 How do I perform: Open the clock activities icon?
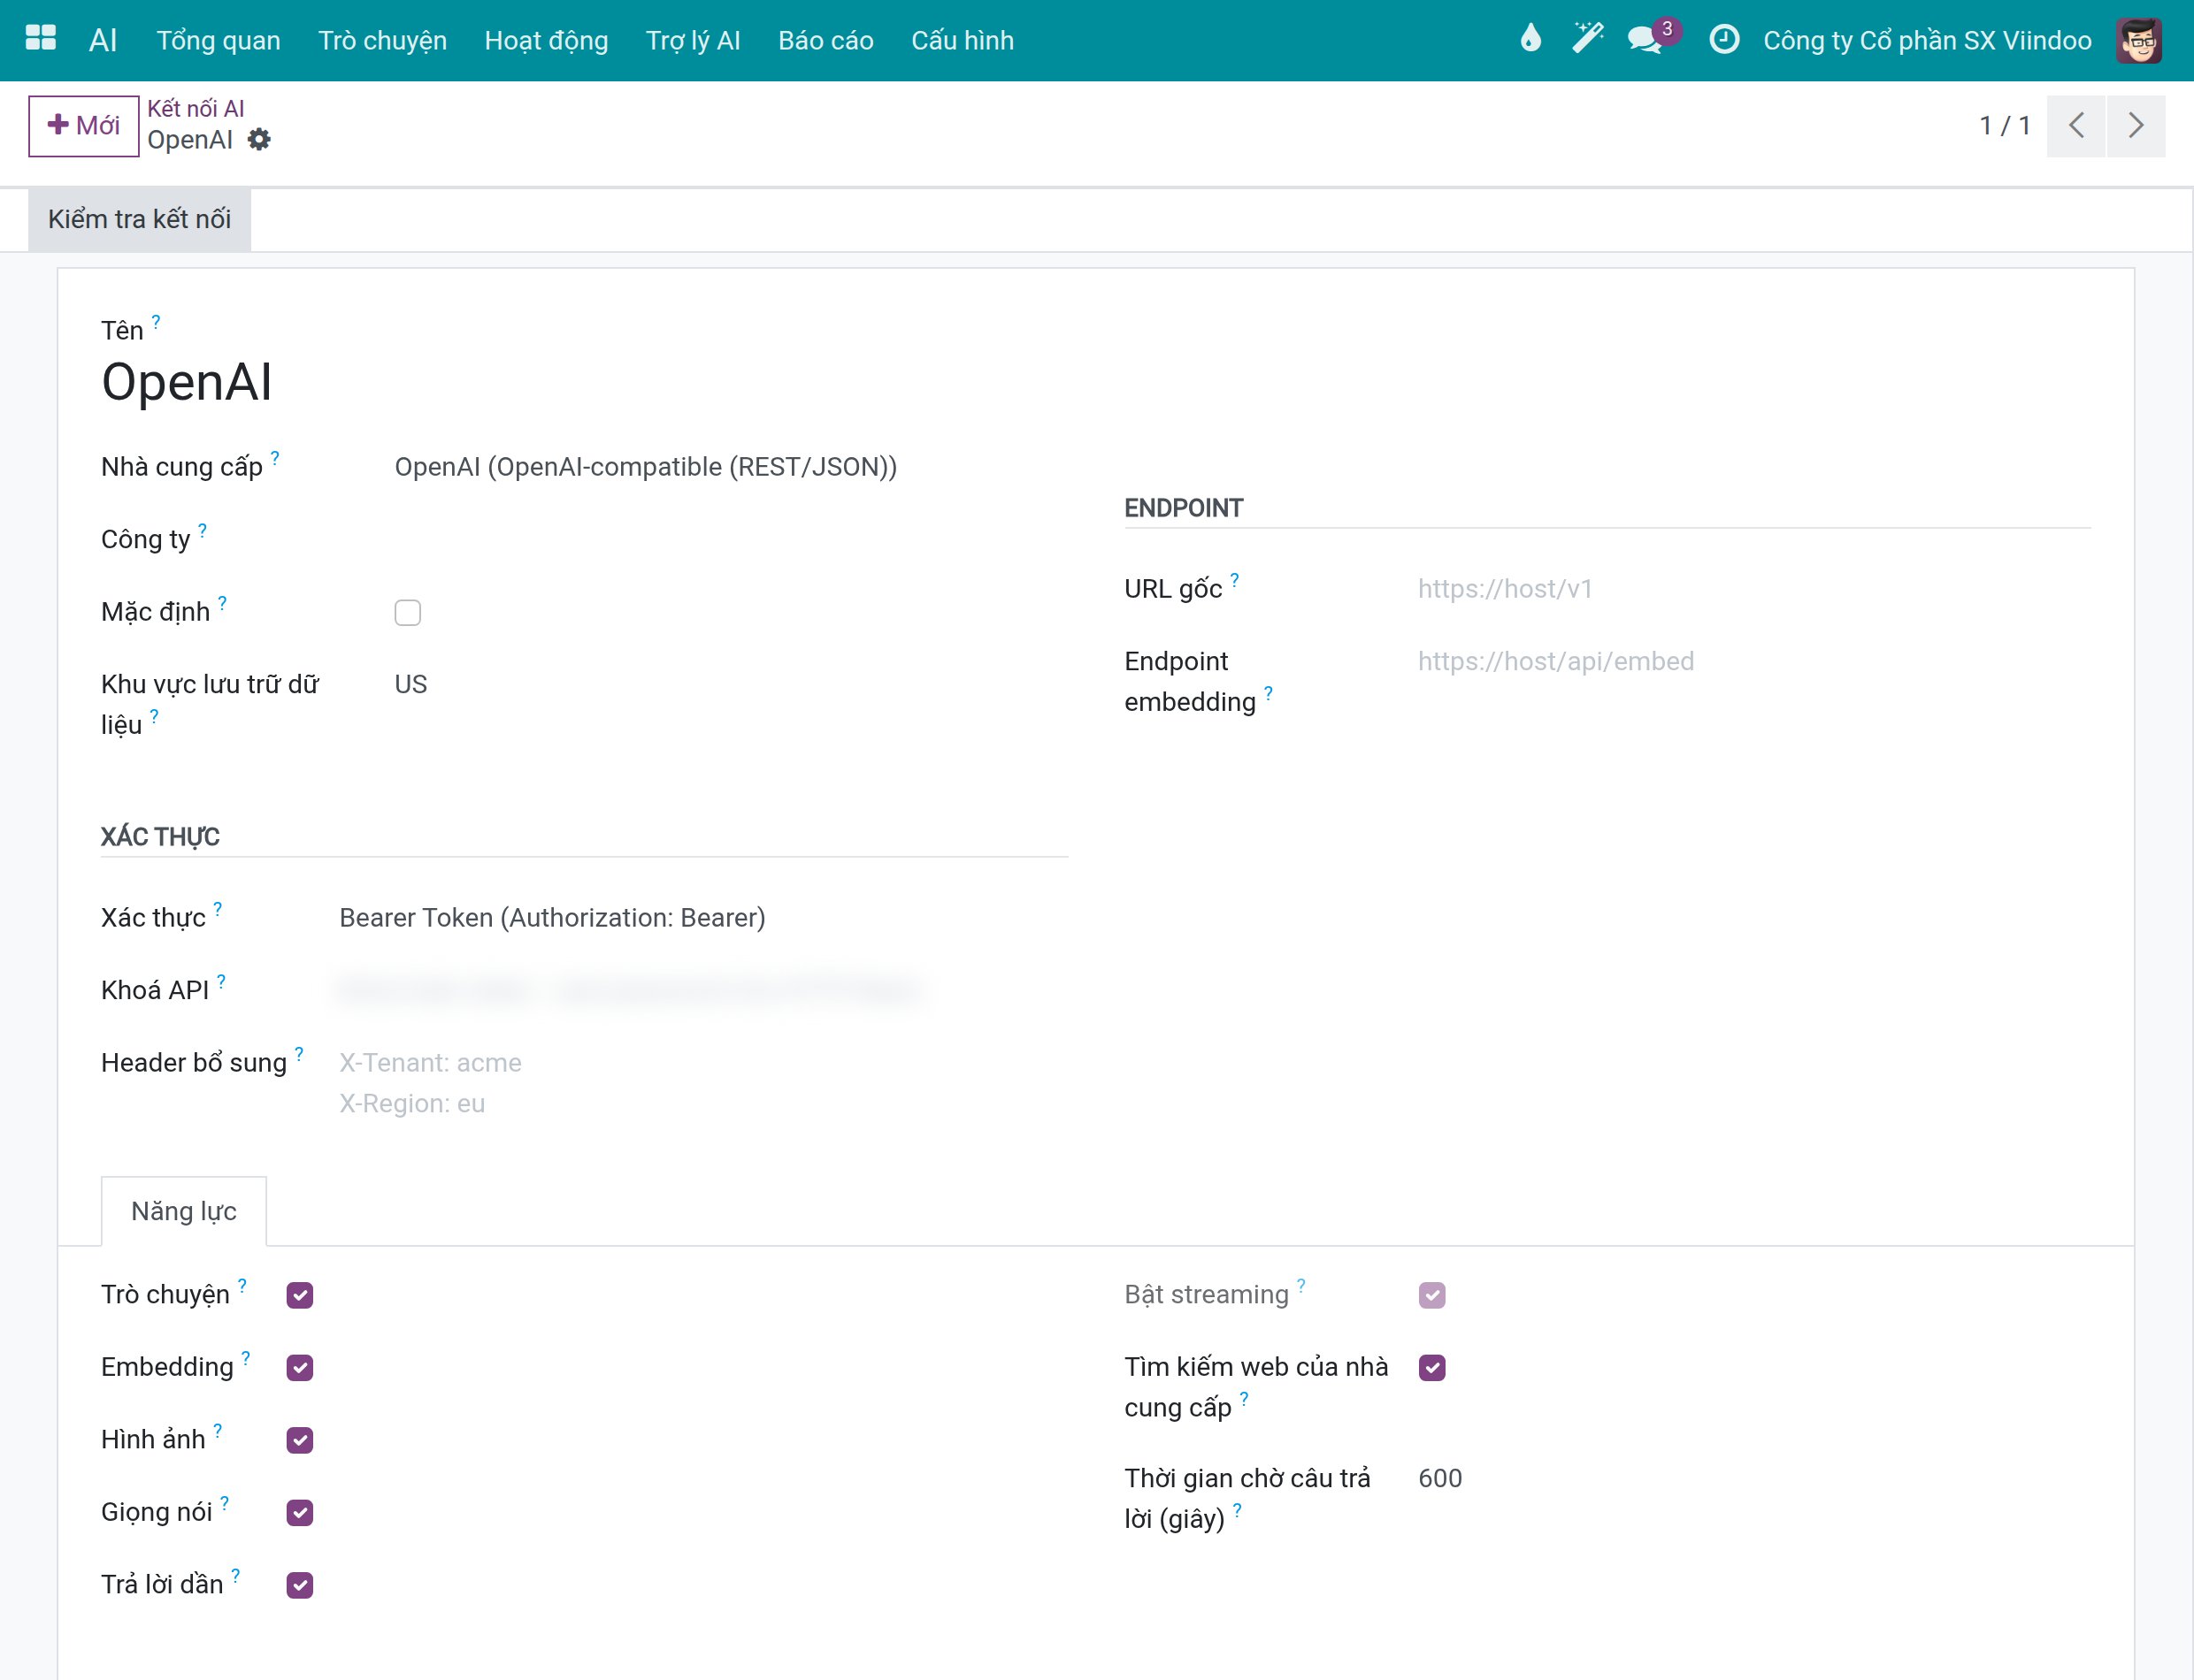[x=1723, y=39]
